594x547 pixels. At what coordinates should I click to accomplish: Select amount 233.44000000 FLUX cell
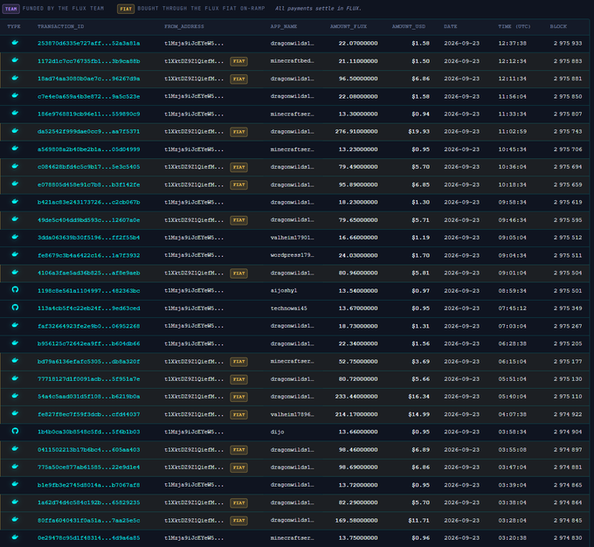(356, 397)
